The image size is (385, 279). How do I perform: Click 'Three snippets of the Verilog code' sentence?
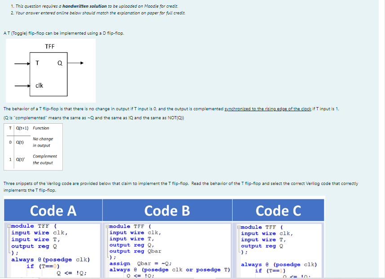[181, 187]
